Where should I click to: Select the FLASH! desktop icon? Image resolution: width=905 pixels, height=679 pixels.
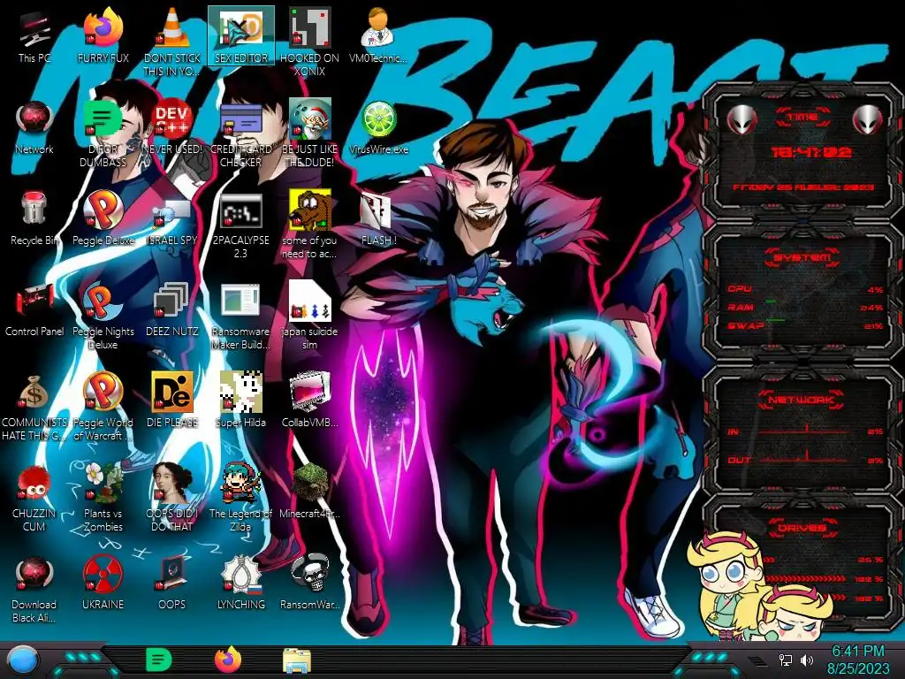point(378,218)
